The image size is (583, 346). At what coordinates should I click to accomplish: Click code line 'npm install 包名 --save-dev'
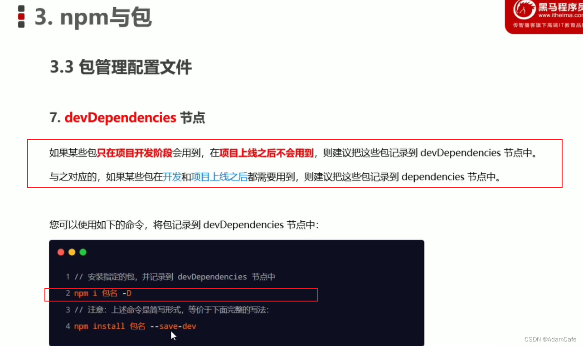(135, 326)
